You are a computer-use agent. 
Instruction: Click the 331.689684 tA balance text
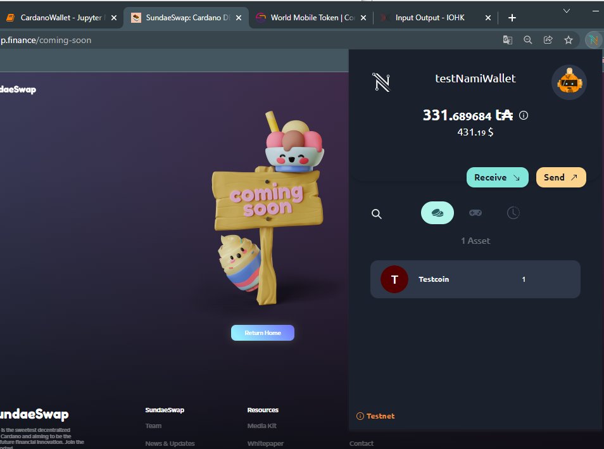coord(468,115)
